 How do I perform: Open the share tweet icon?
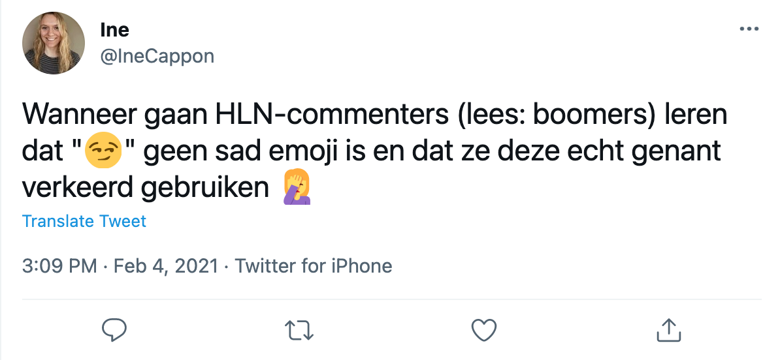click(x=668, y=330)
